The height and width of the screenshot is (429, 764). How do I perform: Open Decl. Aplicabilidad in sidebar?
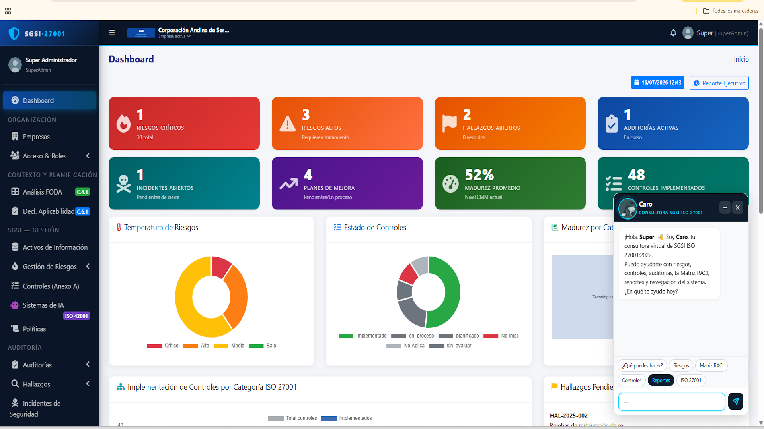(x=50, y=211)
